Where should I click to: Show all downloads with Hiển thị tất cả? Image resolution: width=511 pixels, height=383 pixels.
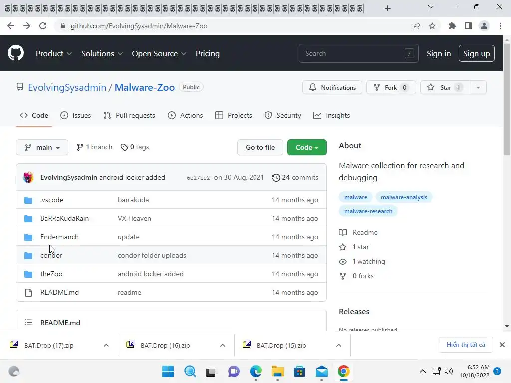click(466, 345)
